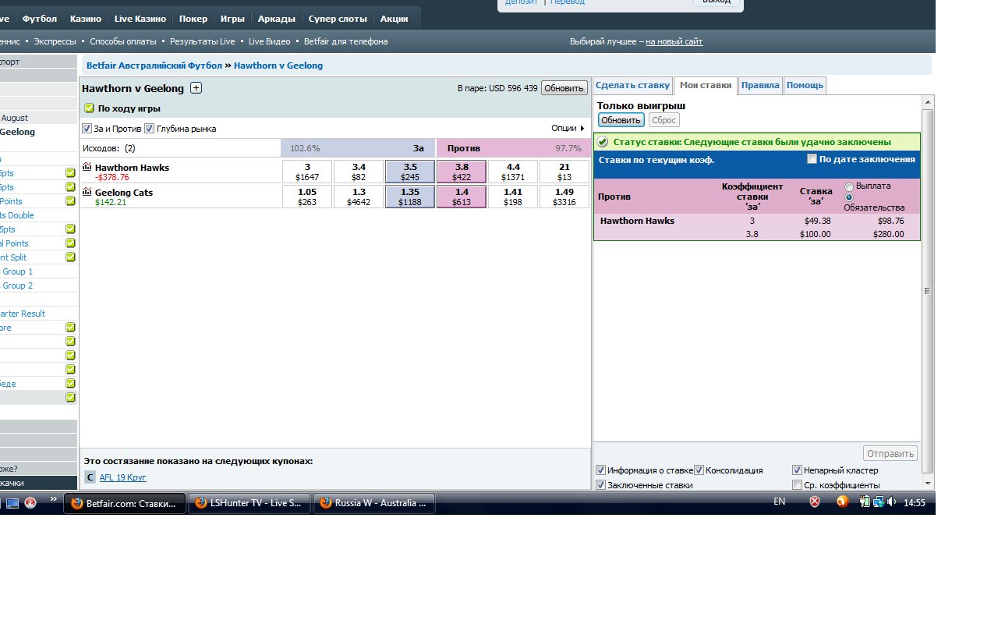
Task: Click the Show Desktop quick launch icon
Action: (x=12, y=503)
